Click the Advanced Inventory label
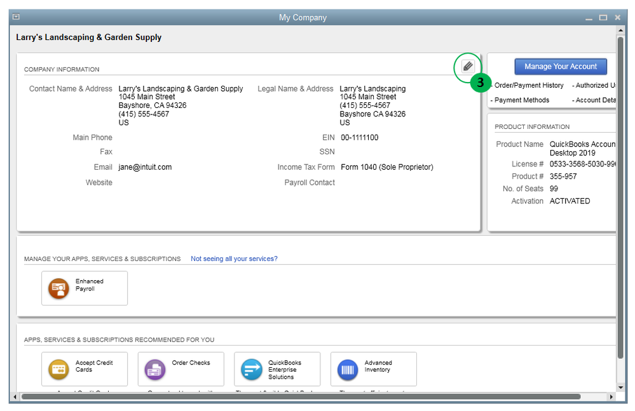 click(x=378, y=366)
